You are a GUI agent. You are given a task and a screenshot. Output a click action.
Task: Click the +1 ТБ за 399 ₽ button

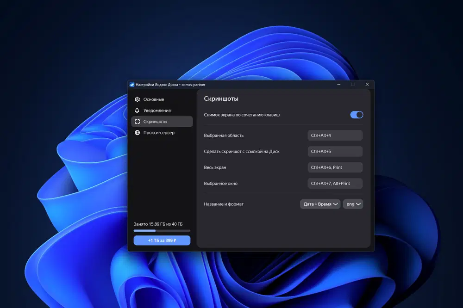162,240
